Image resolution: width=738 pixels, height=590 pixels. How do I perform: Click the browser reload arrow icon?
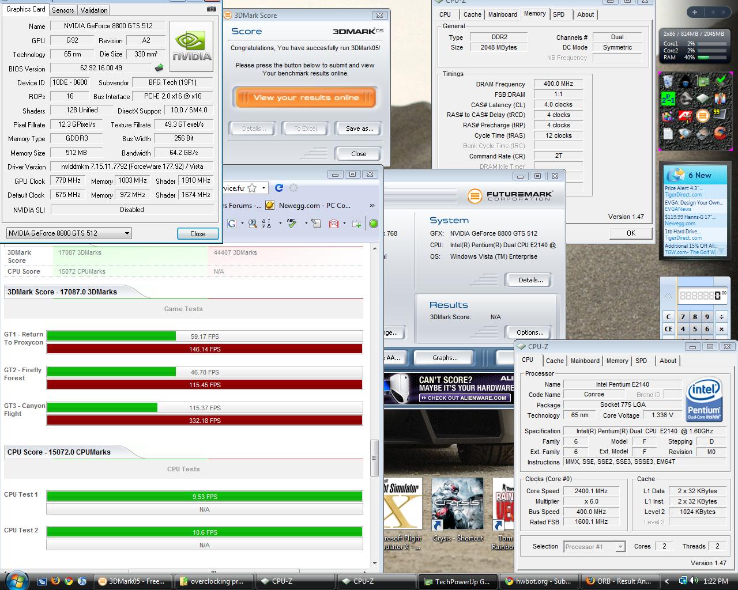pyautogui.click(x=279, y=188)
